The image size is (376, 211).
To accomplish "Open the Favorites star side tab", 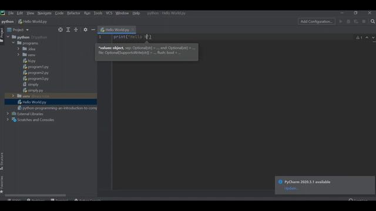I will (x=2, y=185).
